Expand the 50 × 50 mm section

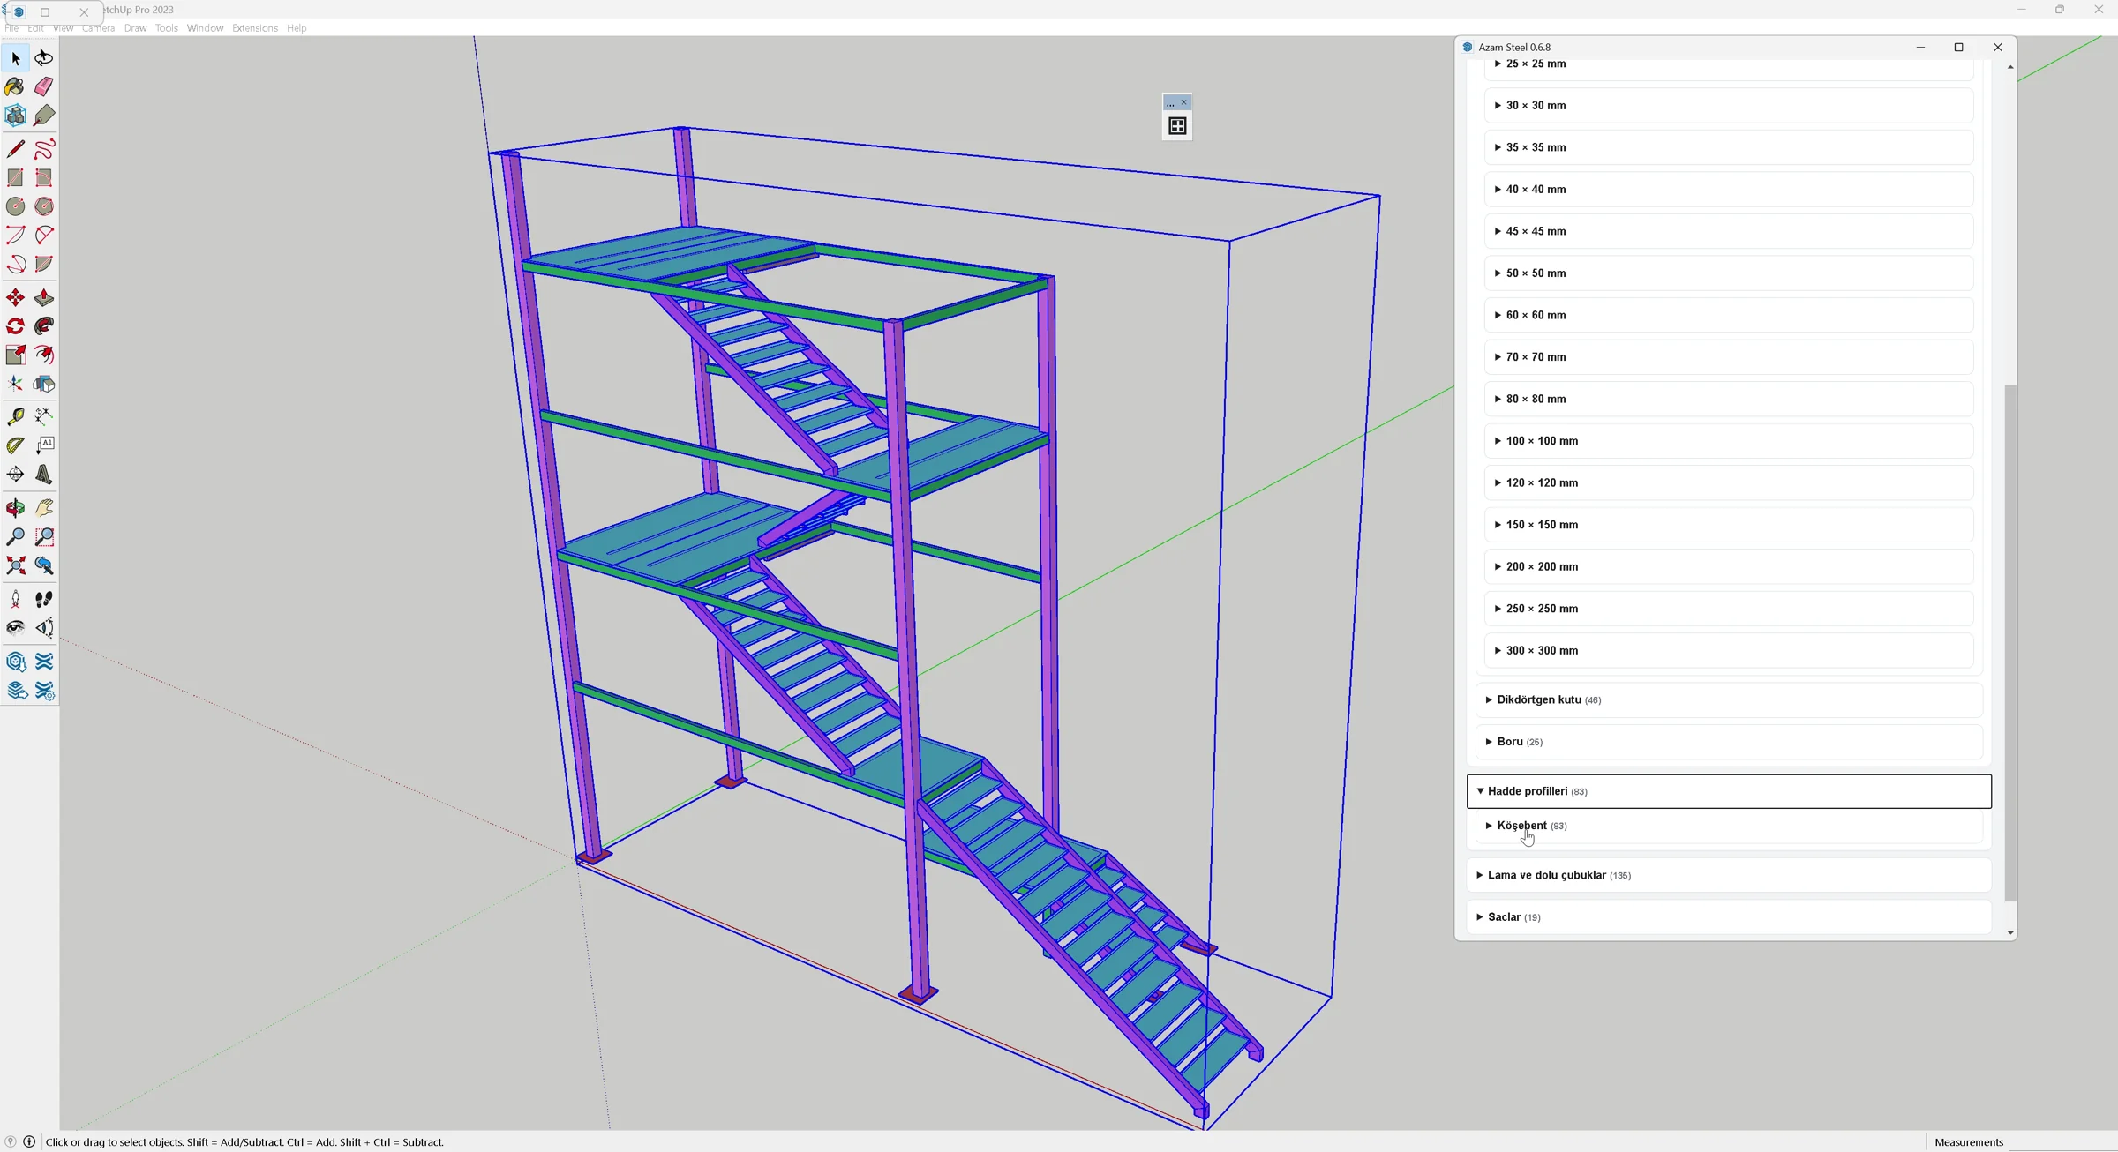pos(1728,273)
